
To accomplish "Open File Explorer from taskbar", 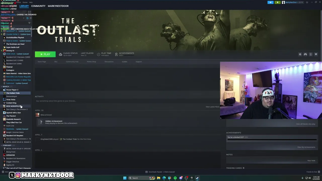I will point(158,178).
